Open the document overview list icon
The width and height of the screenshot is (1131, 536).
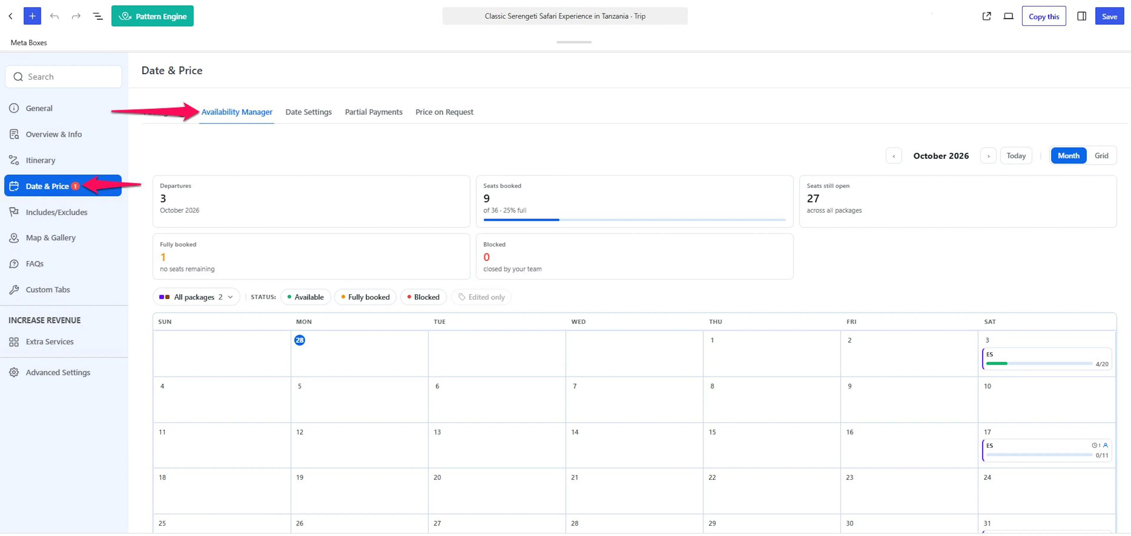(x=98, y=16)
